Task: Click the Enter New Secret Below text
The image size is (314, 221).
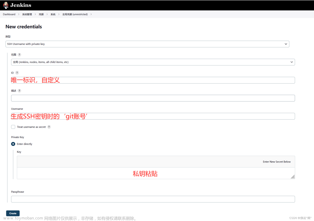Action: 277,162
